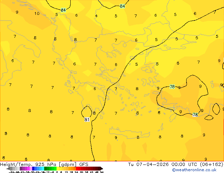
Task: Click the right dark arrow of color scale
Action: tap(101, 168)
